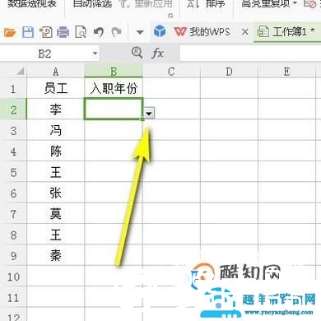The width and height of the screenshot is (321, 321).
Task: Open the dropdown arrow on cell B2
Action: point(149,113)
